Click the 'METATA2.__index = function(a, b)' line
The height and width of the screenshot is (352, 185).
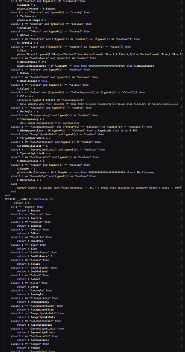point(29,199)
